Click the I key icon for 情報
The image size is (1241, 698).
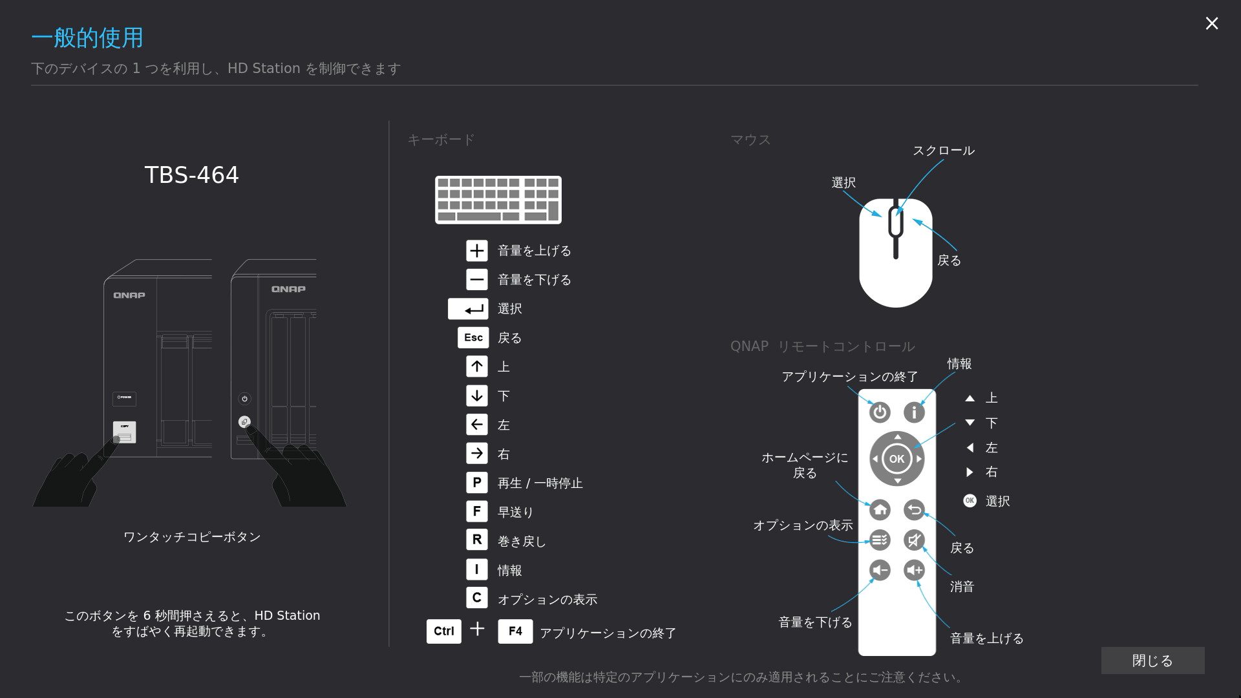pos(476,569)
